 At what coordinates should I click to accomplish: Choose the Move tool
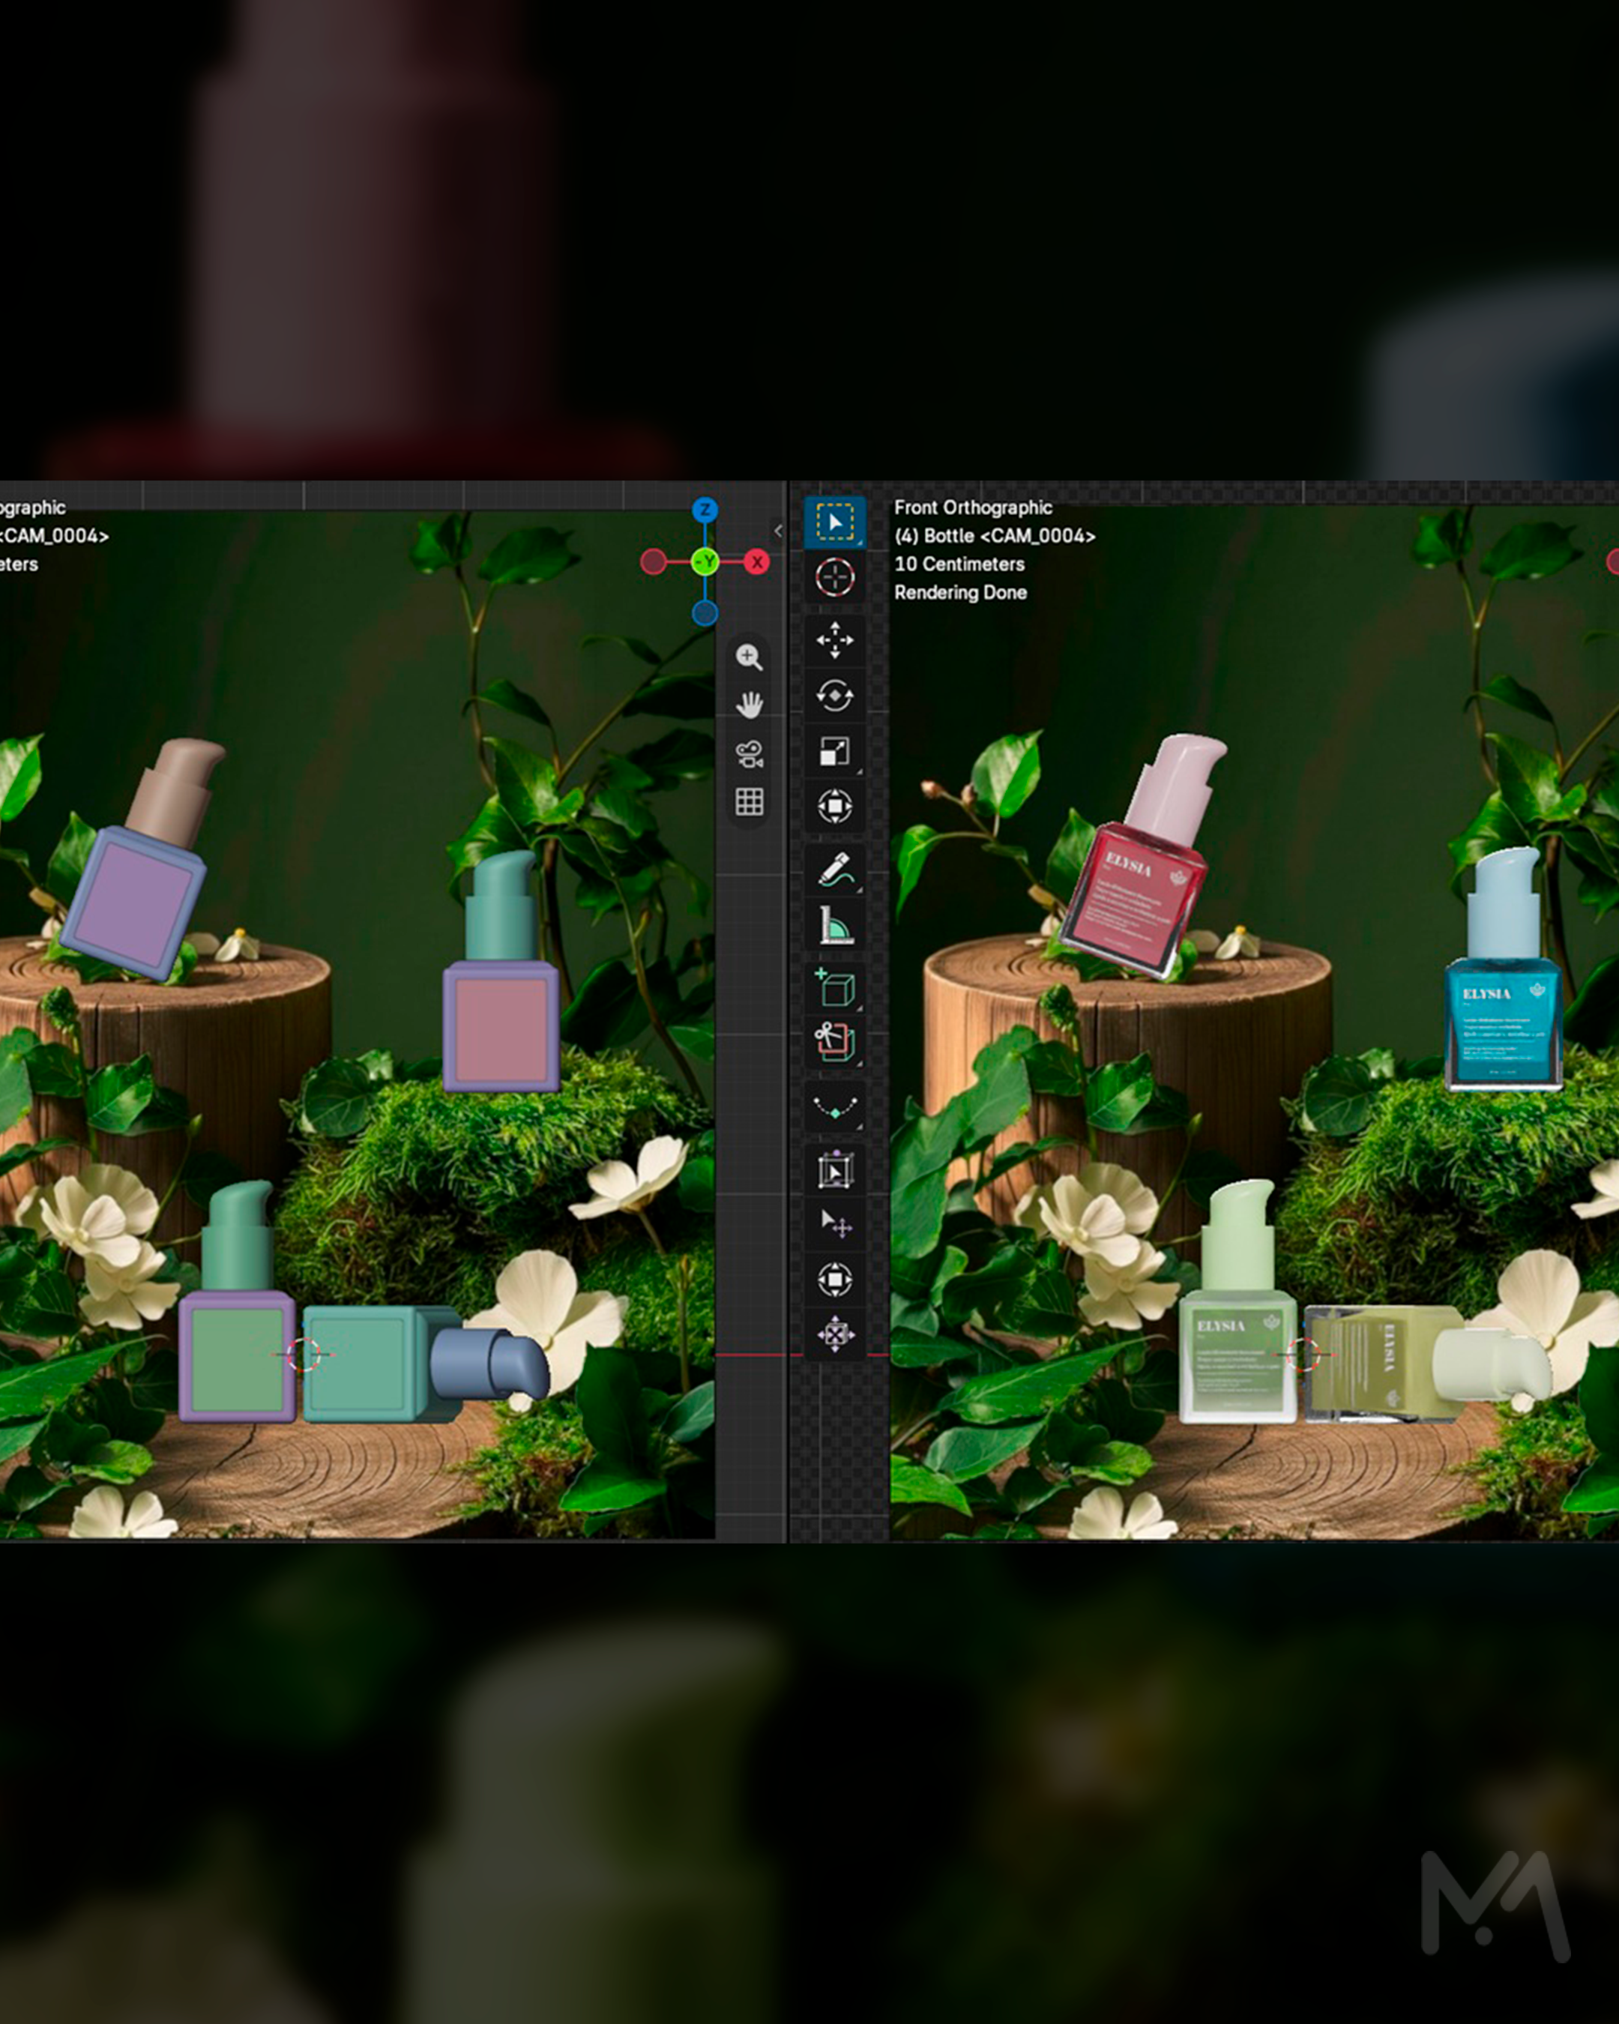834,640
